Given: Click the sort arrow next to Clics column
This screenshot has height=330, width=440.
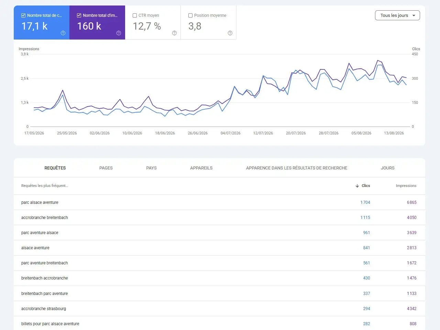Looking at the screenshot, I should [x=357, y=186].
